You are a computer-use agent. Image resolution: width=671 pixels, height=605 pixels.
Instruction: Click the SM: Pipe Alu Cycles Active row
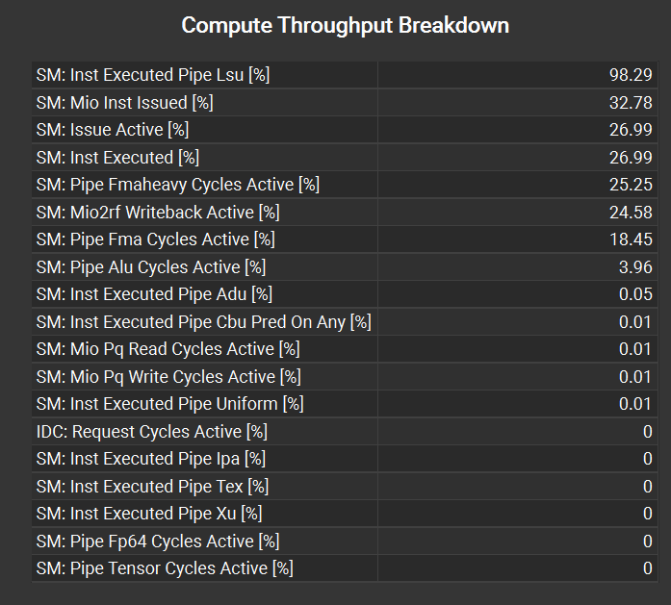click(x=345, y=266)
